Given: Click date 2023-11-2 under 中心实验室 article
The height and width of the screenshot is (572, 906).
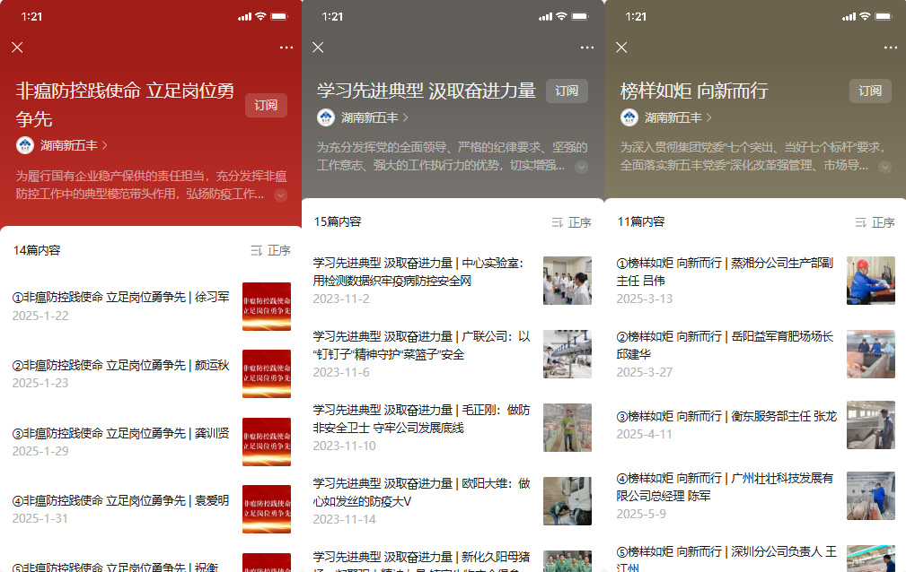Looking at the screenshot, I should pos(341,299).
